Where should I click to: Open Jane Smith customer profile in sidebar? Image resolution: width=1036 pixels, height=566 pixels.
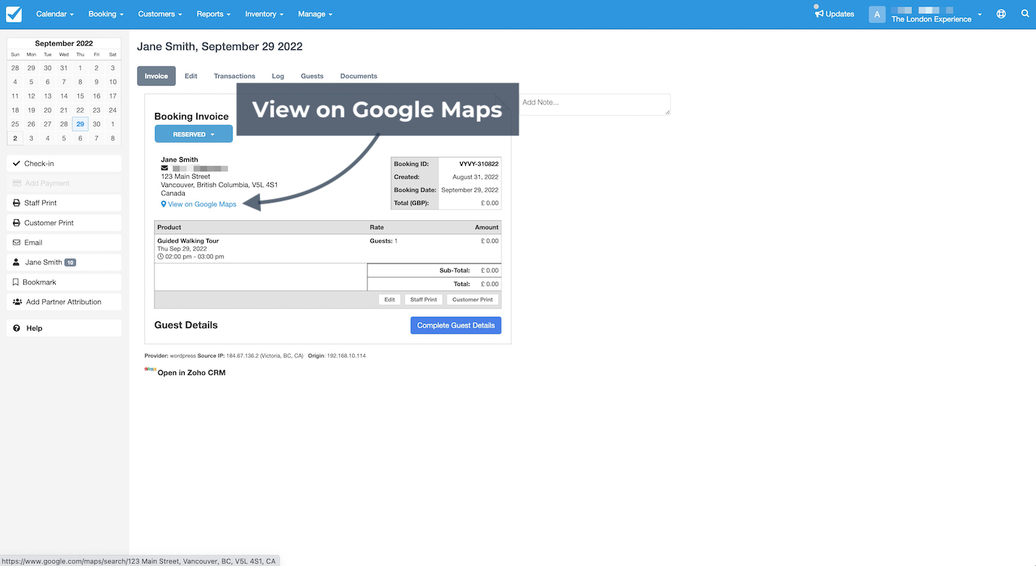[x=64, y=262]
